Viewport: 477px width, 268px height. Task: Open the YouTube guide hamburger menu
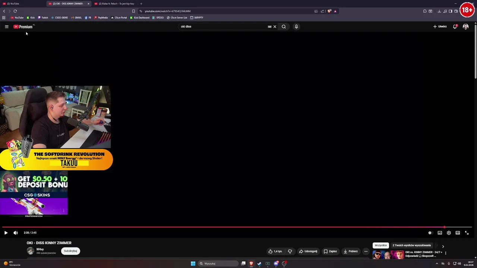tap(6, 26)
